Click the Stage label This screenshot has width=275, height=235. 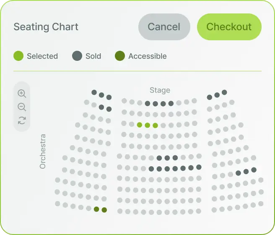click(160, 90)
